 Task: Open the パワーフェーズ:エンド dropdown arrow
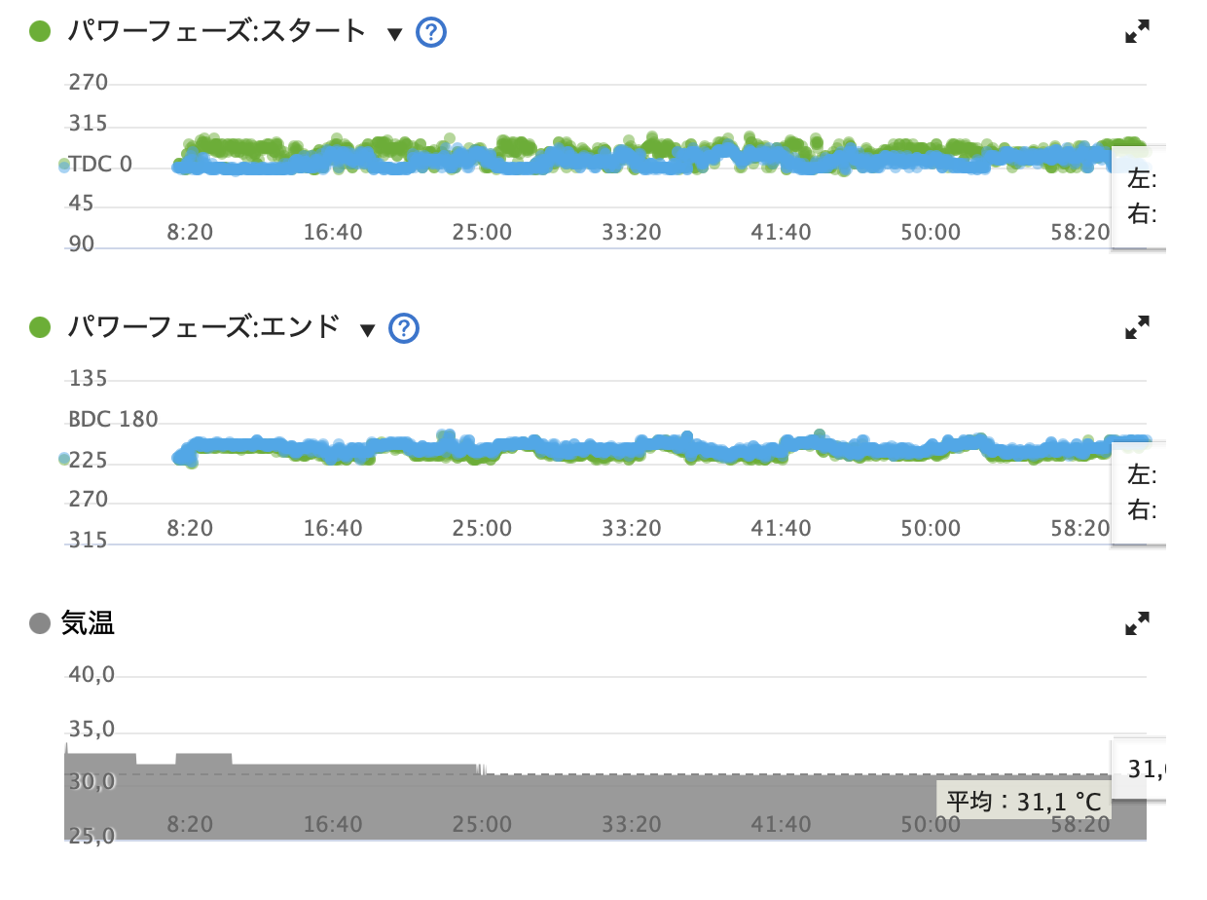click(x=367, y=330)
